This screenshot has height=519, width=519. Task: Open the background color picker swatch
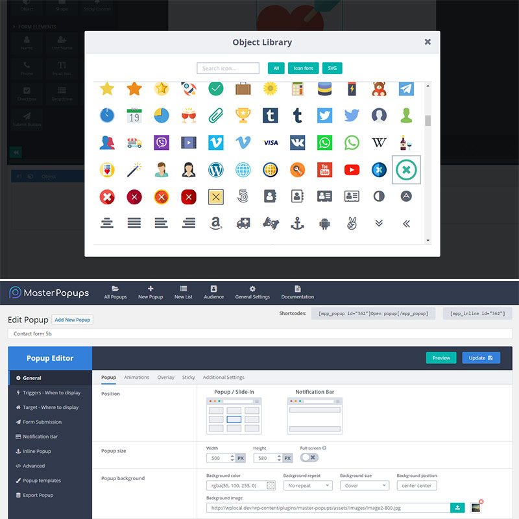click(x=271, y=485)
